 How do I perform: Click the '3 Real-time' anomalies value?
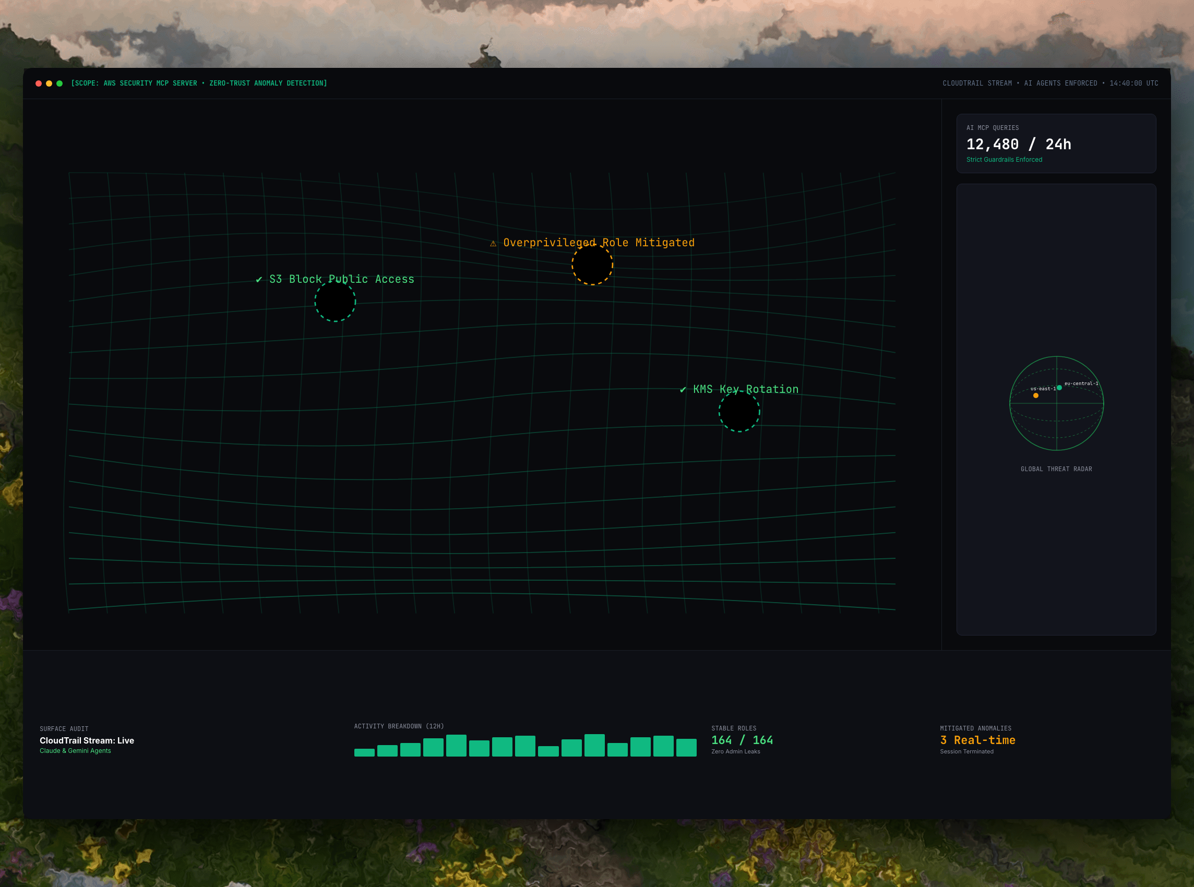pos(977,740)
